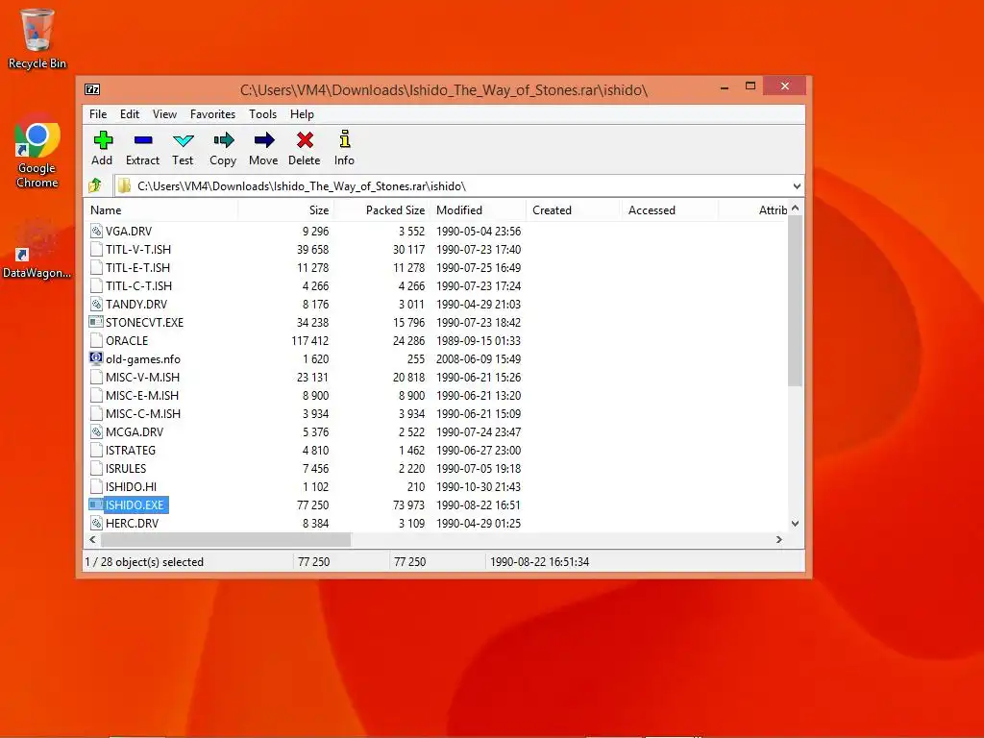This screenshot has width=984, height=738.
Task: Select the ORACLE file icon
Action: (96, 340)
